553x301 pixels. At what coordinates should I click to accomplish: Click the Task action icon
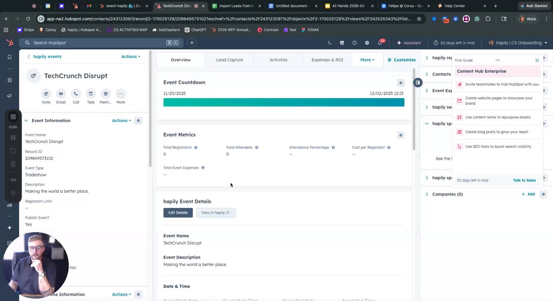(x=91, y=94)
